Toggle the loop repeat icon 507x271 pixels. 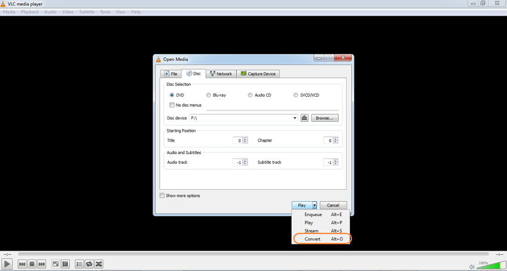(x=89, y=264)
